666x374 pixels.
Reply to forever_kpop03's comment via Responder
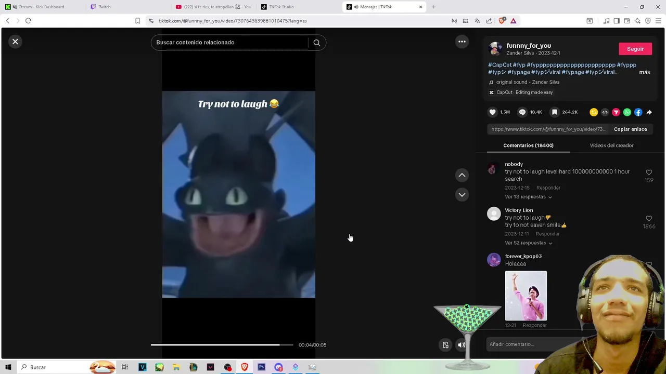pyautogui.click(x=535, y=325)
